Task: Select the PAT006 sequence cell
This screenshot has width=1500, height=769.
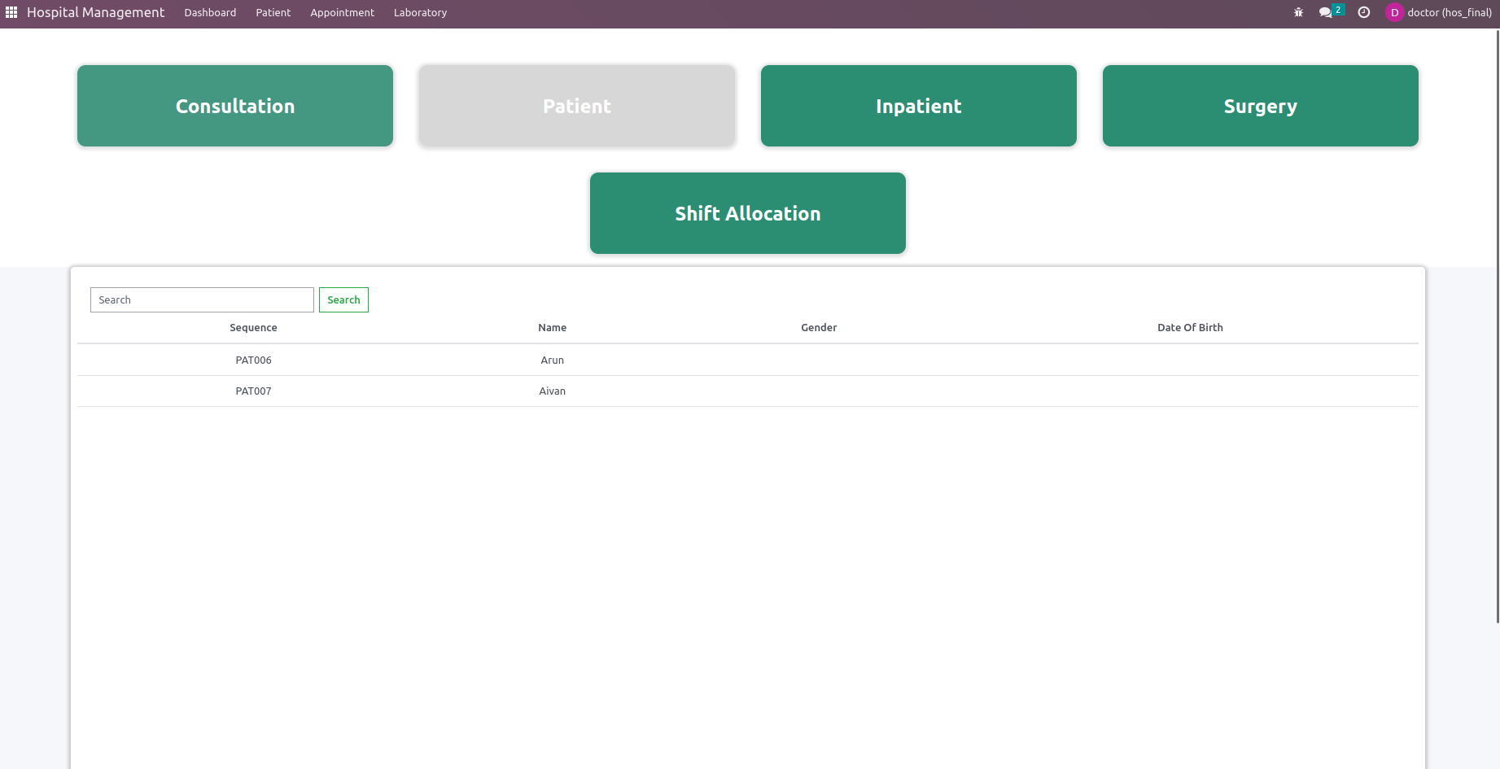Action: pos(253,360)
